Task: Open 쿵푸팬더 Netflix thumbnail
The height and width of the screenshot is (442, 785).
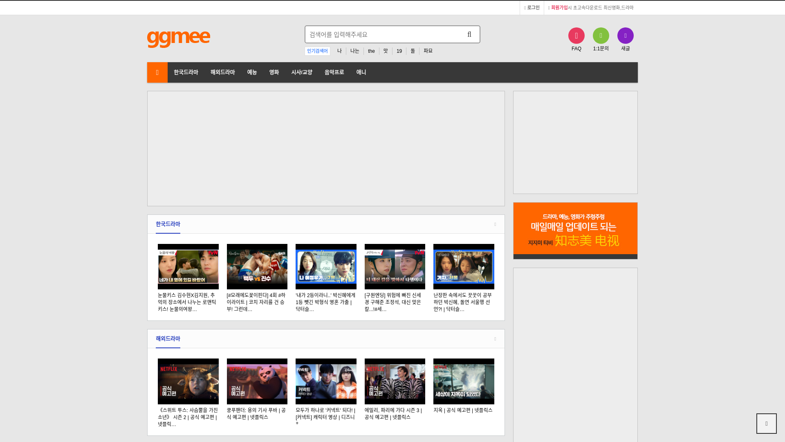Action: pyautogui.click(x=257, y=381)
